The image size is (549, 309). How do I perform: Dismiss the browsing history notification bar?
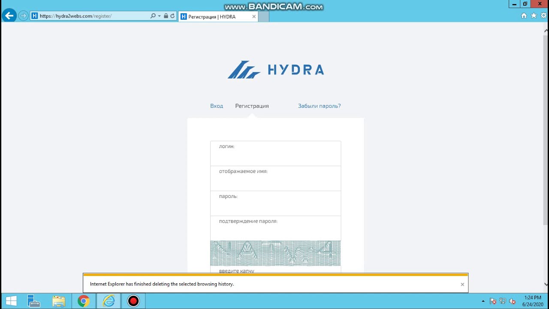(462, 284)
